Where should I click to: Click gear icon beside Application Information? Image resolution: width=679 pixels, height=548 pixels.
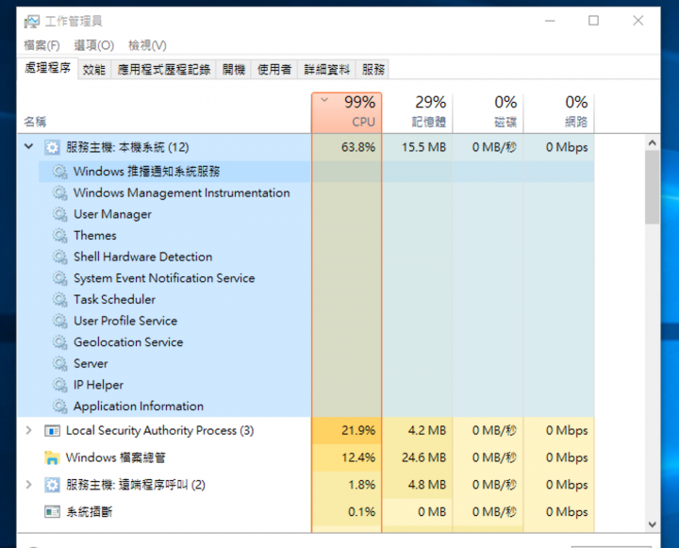click(59, 406)
